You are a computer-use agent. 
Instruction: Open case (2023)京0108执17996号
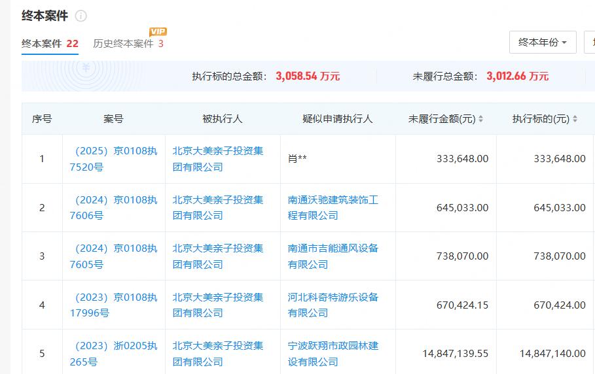click(113, 305)
